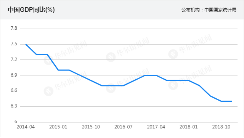Viewport: 244px width, 138px height.
Task: Select the 2017-04 x-axis date label
Action: click(x=156, y=127)
